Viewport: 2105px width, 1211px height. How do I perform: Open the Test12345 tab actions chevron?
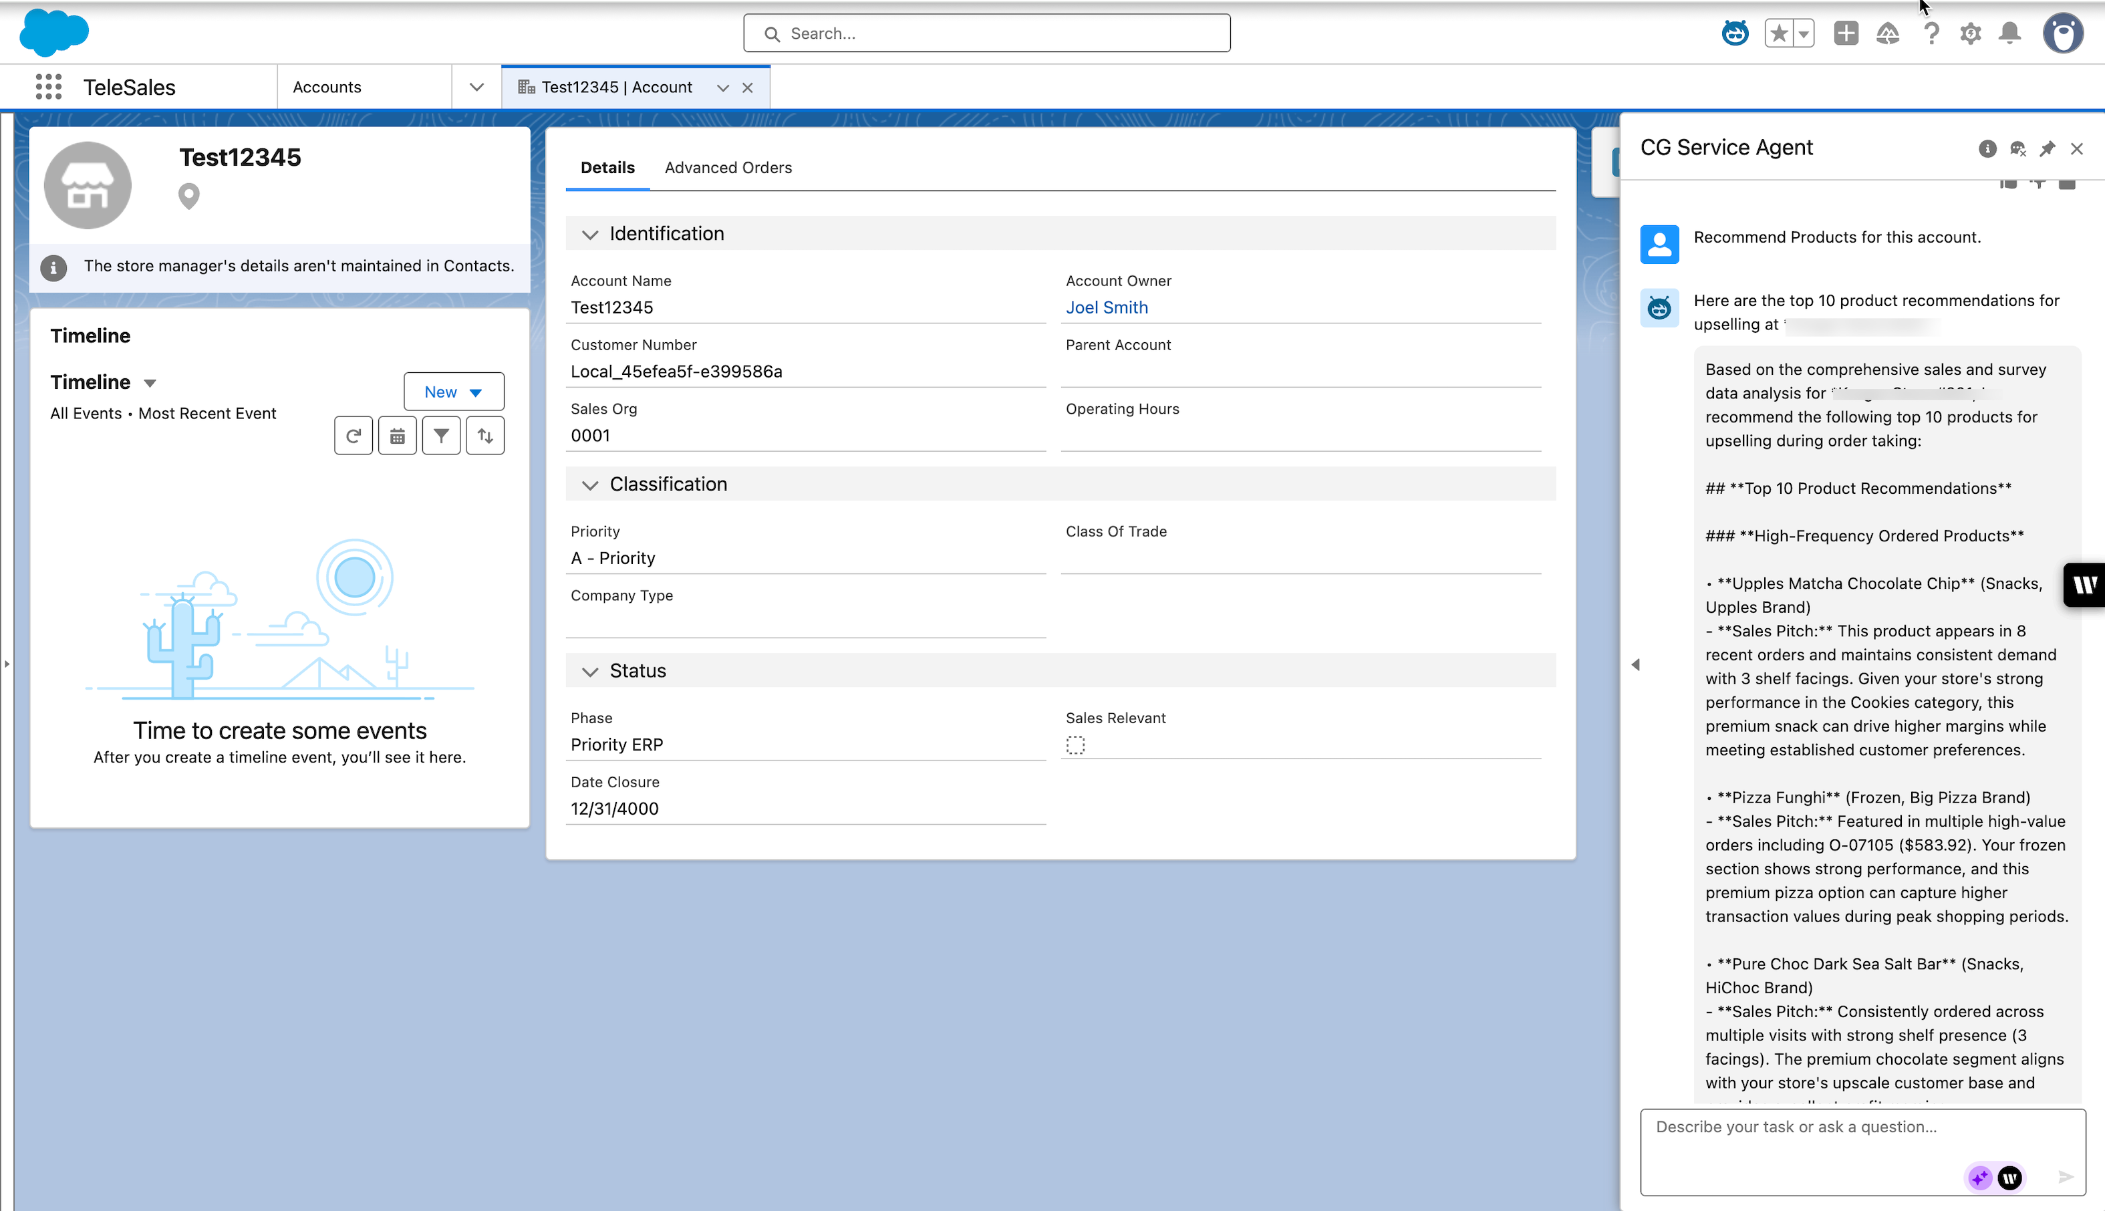click(723, 88)
